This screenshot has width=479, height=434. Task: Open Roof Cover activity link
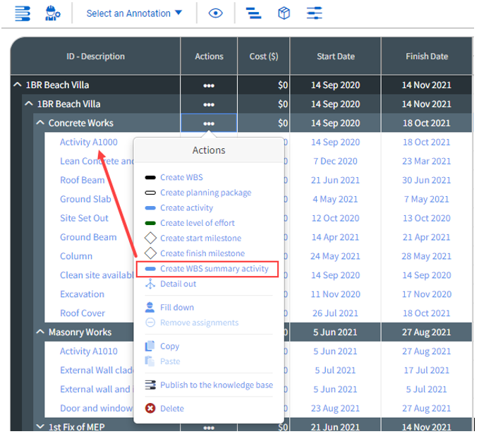(x=83, y=313)
